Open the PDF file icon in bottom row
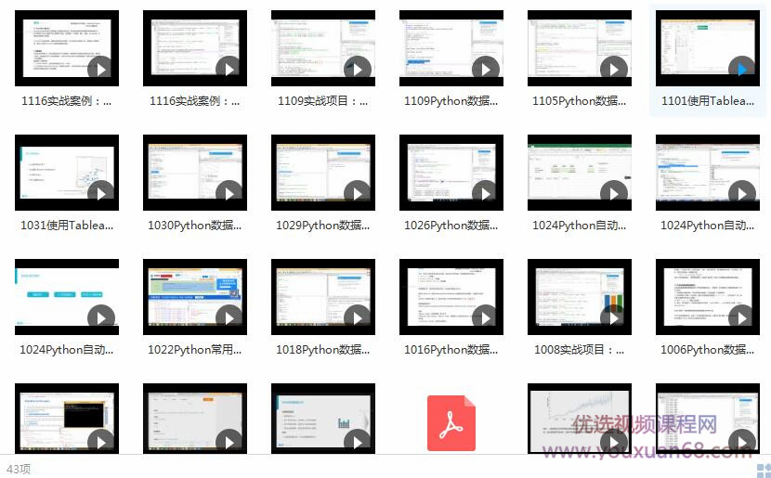 tap(451, 423)
